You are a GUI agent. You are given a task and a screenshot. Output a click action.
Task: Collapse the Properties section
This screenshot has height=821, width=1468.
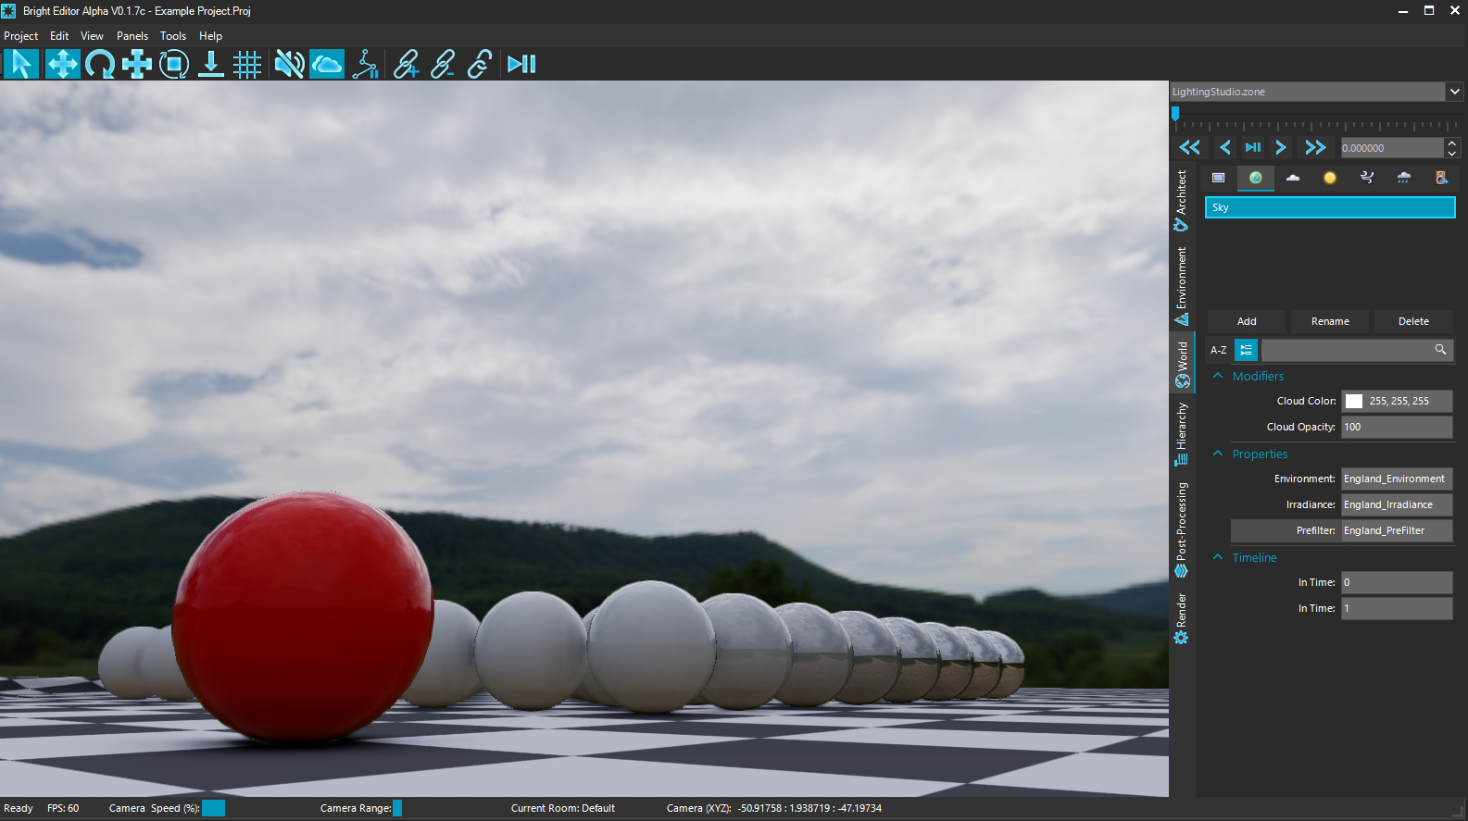1218,454
